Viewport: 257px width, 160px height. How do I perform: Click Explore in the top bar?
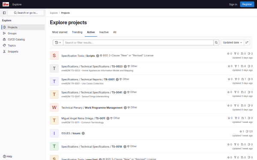[x=17, y=4]
